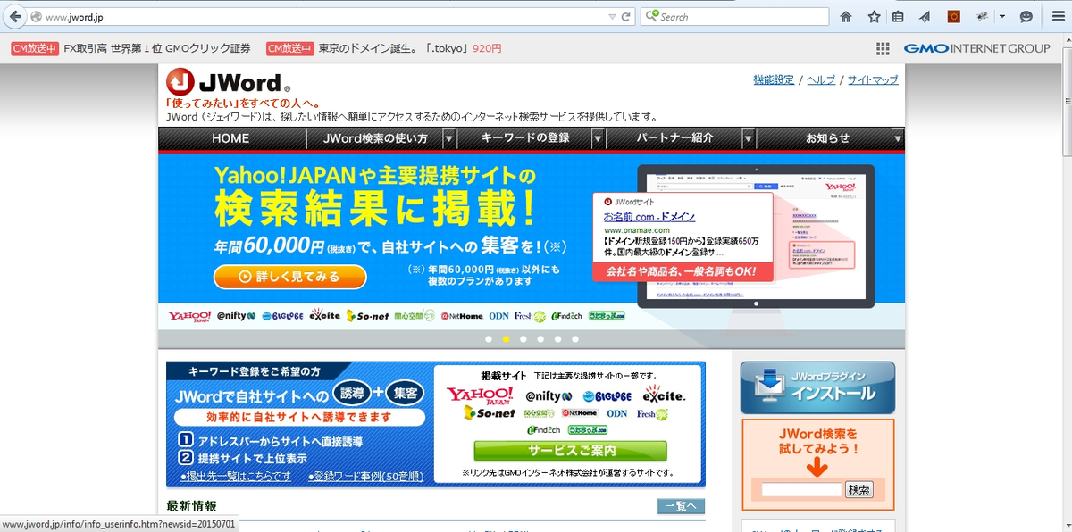The image size is (1072, 532).
Task: Open the JWord検索の使い方 navigation item
Action: point(375,138)
